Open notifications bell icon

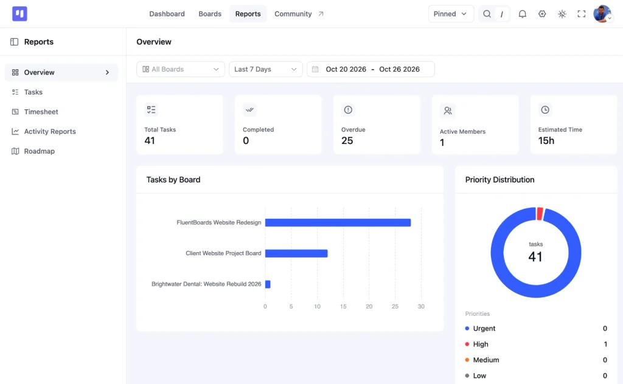(x=523, y=14)
